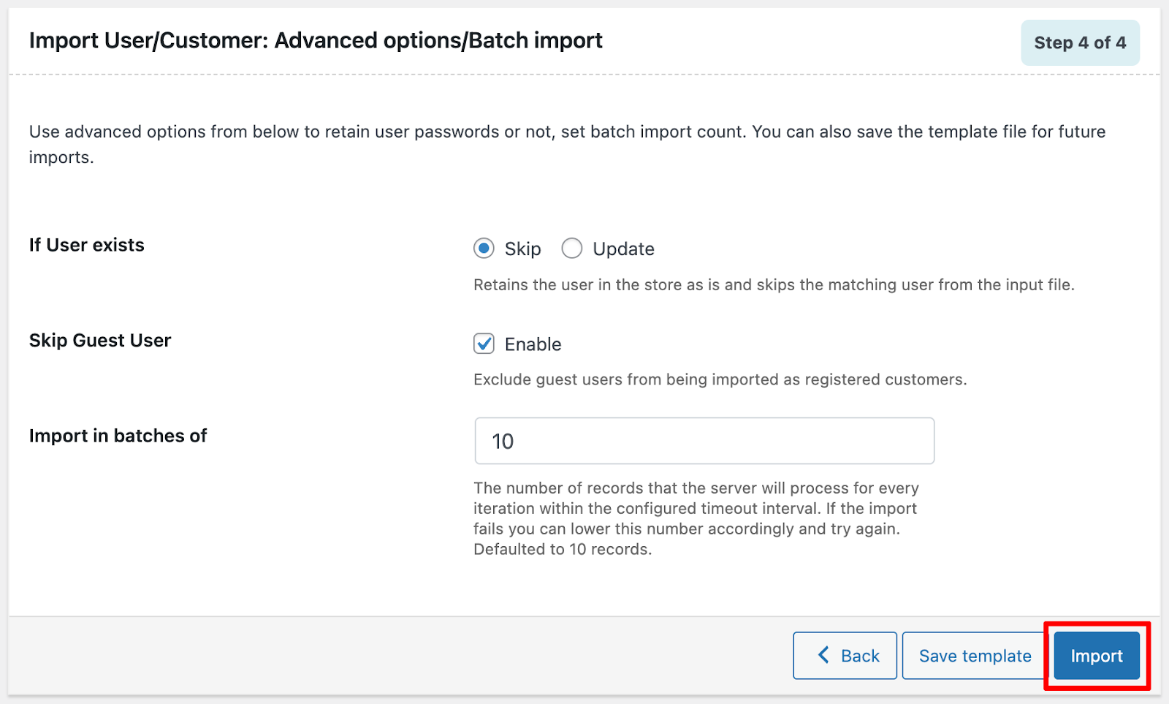Click the 'Exclude guest users' help text
This screenshot has width=1169, height=704.
tap(720, 380)
